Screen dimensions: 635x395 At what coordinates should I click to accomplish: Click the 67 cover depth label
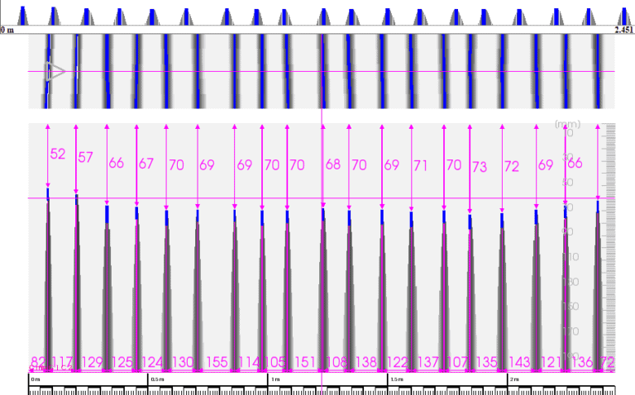[x=146, y=164]
